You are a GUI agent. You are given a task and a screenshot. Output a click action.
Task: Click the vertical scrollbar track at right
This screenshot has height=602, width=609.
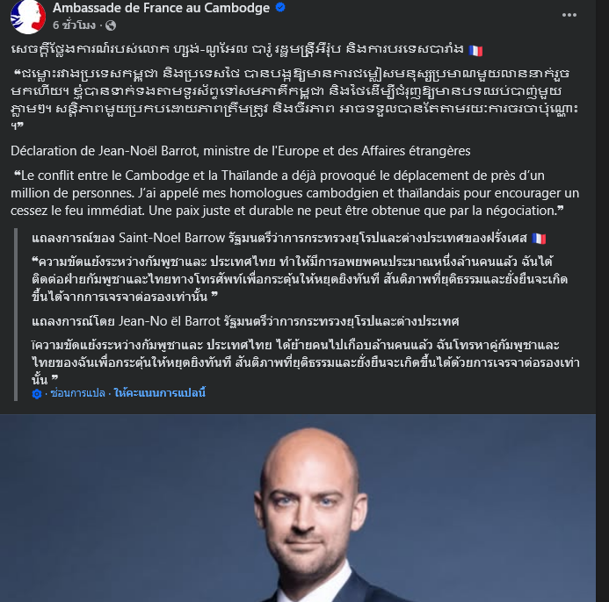(602, 301)
